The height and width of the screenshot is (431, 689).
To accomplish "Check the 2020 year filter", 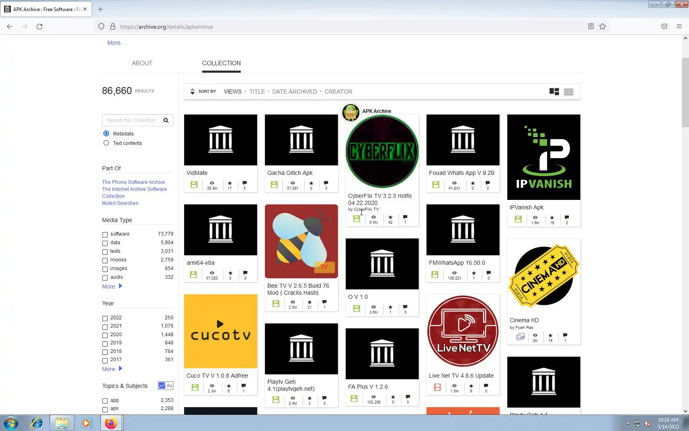I will [105, 335].
